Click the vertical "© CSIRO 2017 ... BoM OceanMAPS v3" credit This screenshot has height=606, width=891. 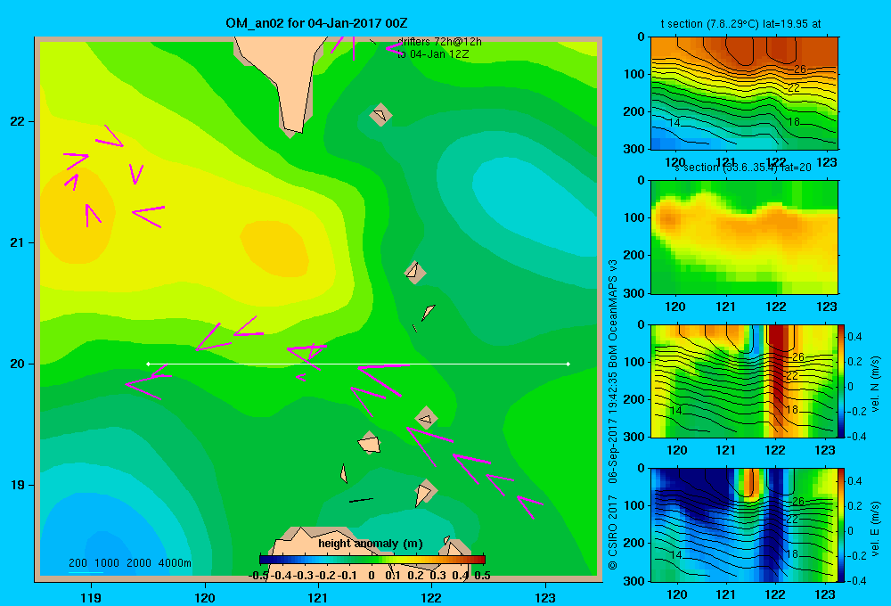pyautogui.click(x=613, y=415)
